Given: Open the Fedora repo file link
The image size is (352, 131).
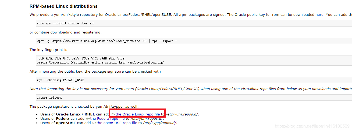Looking at the screenshot, I should pos(107,118).
